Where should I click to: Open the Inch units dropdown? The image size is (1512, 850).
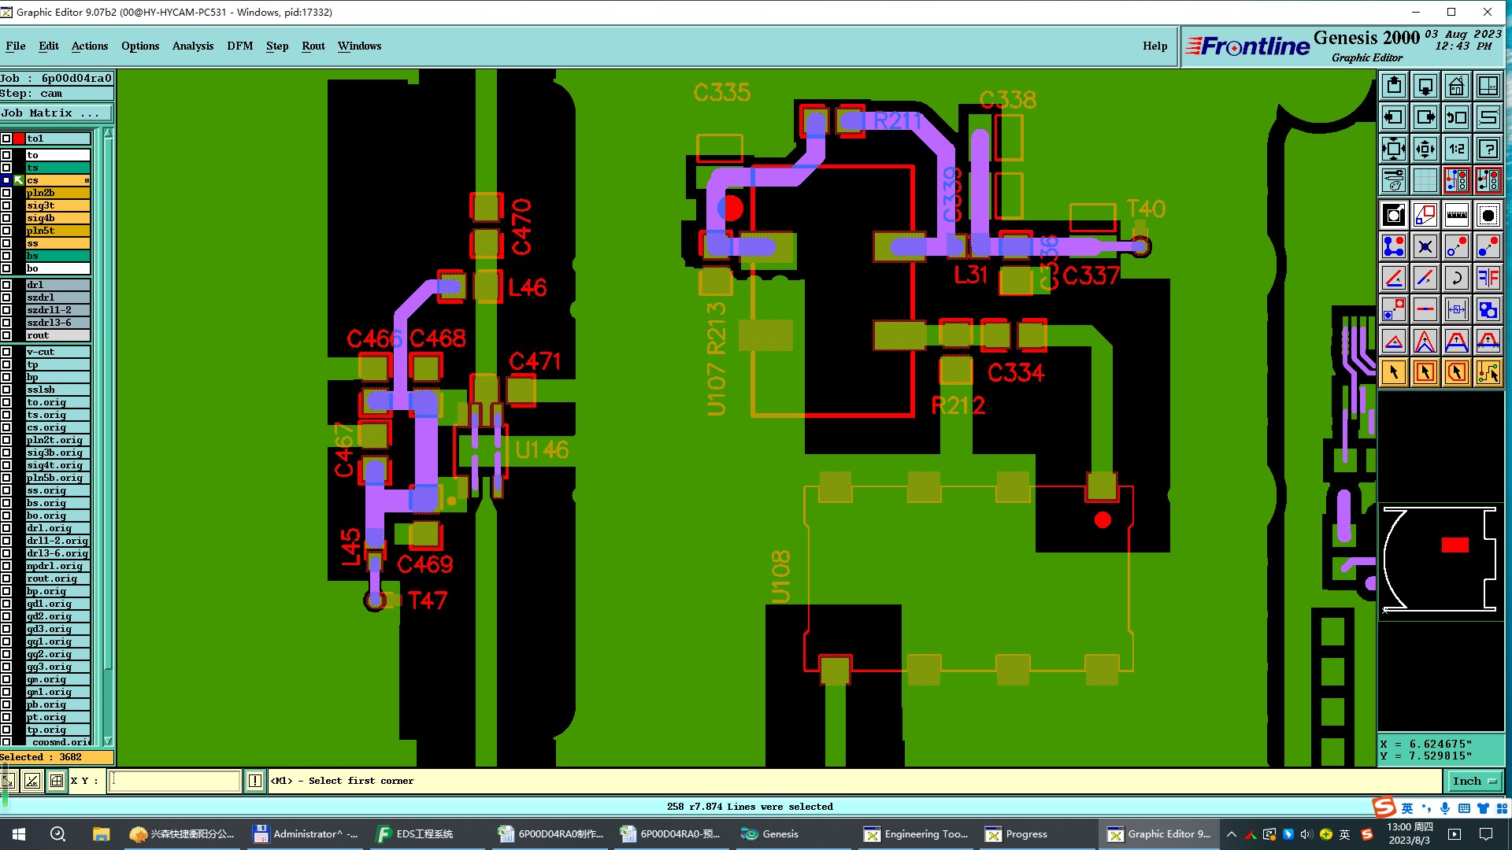(1473, 781)
